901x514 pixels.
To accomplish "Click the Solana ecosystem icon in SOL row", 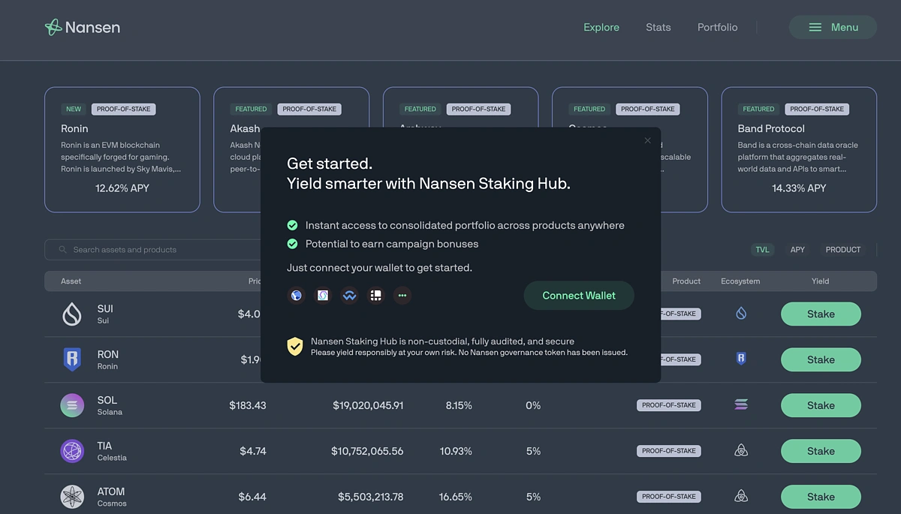I will 741,405.
